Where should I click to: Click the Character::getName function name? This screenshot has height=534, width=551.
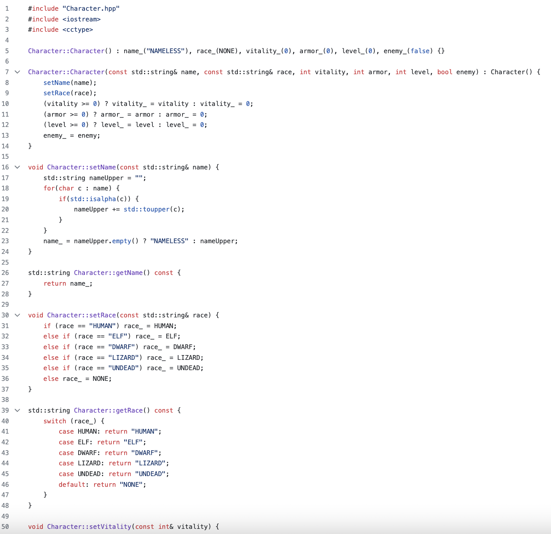(x=108, y=273)
